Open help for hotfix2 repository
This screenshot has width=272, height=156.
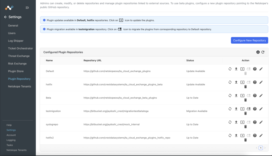pyautogui.click(x=255, y=136)
